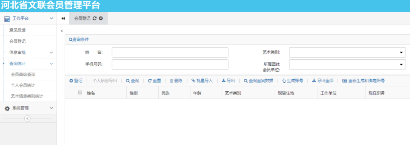Open the 艺术类别 dropdown
Viewport: 410px width, 145px height.
(x=347, y=52)
